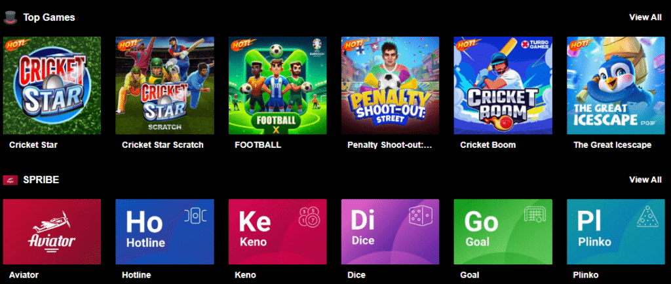The height and width of the screenshot is (284, 671).
Task: Click the field icon on Hotline tile
Action: tap(195, 216)
